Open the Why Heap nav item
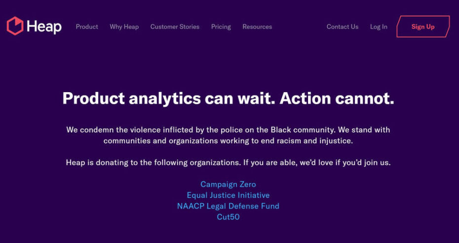Image resolution: width=459 pixels, height=243 pixels. click(x=124, y=27)
